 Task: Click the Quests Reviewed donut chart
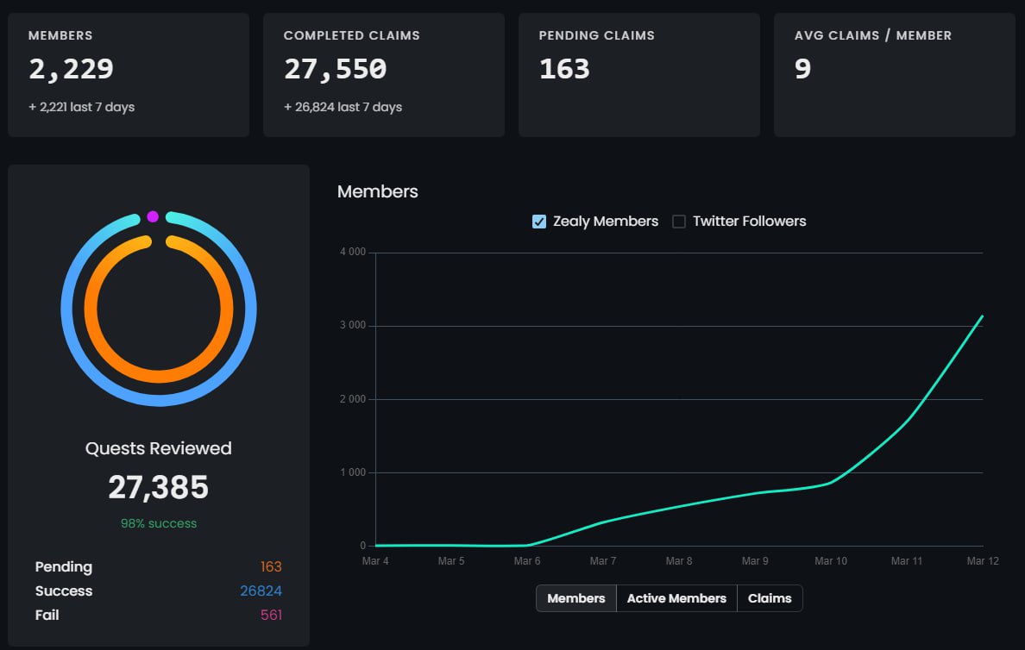coord(158,308)
